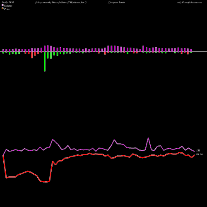Screen dimensions: 207x207
Task: Click the lowest trough of red price line
Action: 46,182
